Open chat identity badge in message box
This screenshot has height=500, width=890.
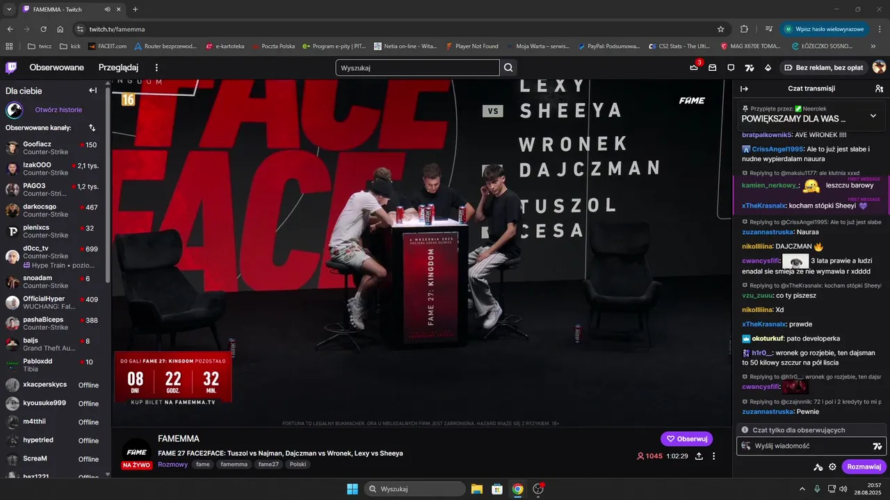746,446
